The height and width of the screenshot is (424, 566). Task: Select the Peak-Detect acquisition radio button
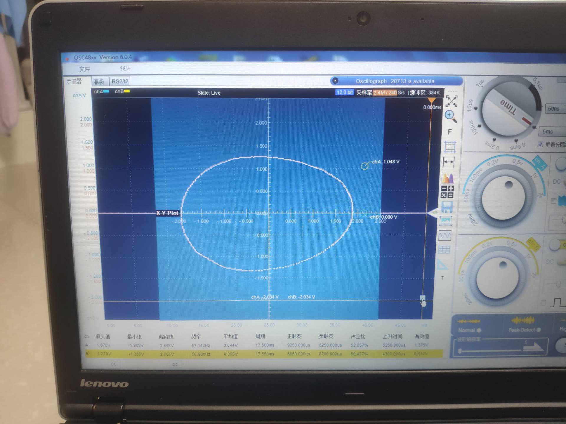(539, 330)
